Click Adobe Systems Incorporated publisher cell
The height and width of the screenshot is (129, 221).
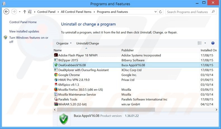[x=141, y=55]
